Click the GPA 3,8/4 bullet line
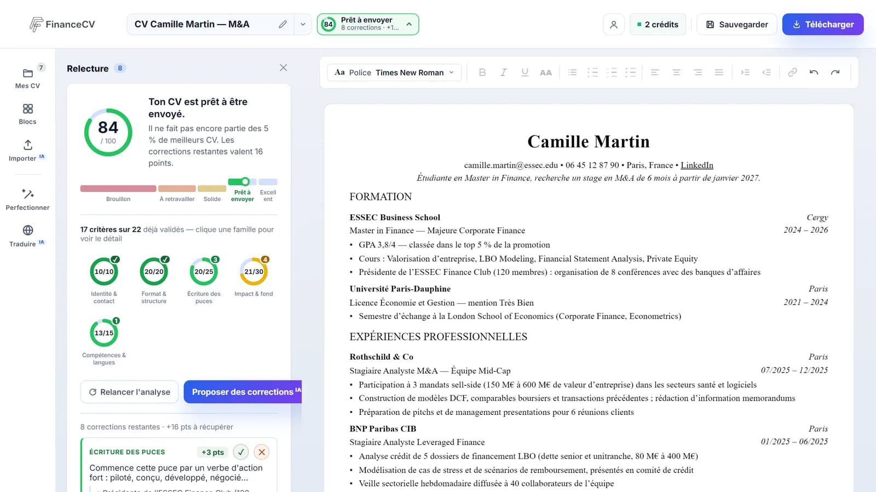Image resolution: width=876 pixels, height=492 pixels. 454,245
